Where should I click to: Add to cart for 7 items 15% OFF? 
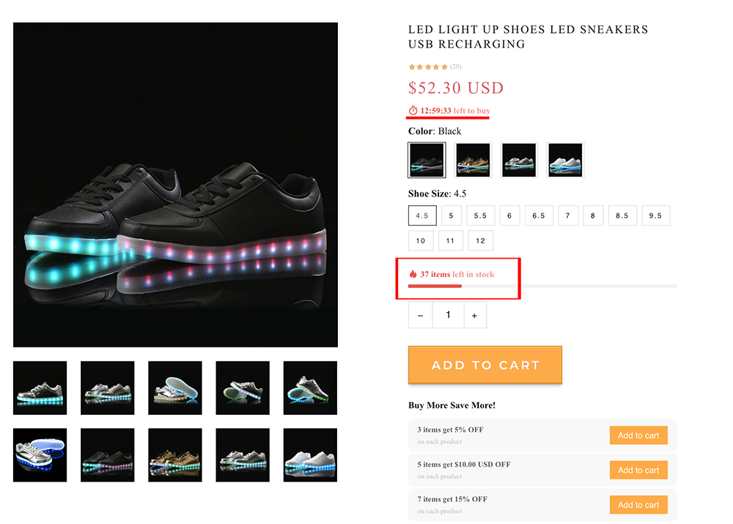click(x=638, y=505)
